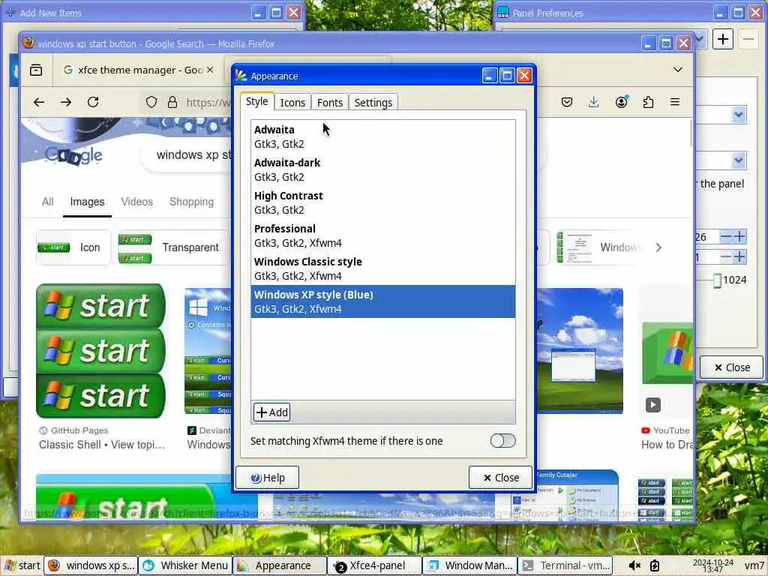Click the 1024 length slider handle
This screenshot has height=576, width=768.
[717, 280]
